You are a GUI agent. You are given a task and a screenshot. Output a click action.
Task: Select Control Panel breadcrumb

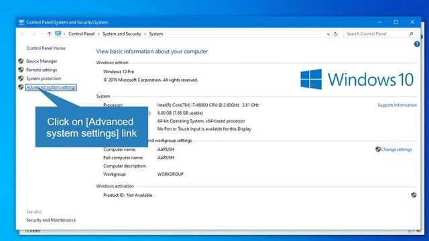point(81,34)
